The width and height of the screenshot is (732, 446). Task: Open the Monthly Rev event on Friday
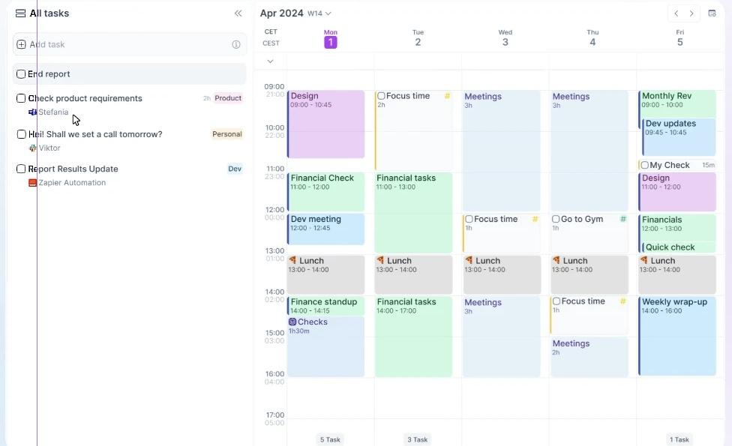[677, 103]
